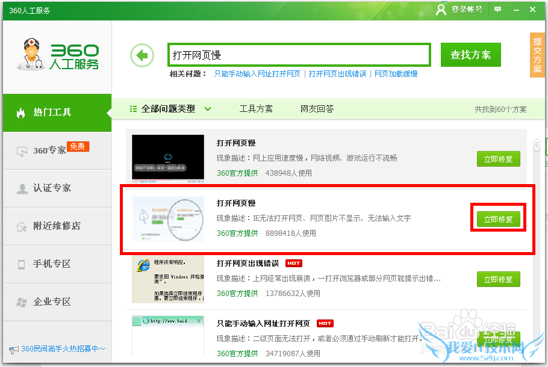Open related question 网页加载缓慢
This screenshot has width=548, height=367.
click(x=396, y=74)
